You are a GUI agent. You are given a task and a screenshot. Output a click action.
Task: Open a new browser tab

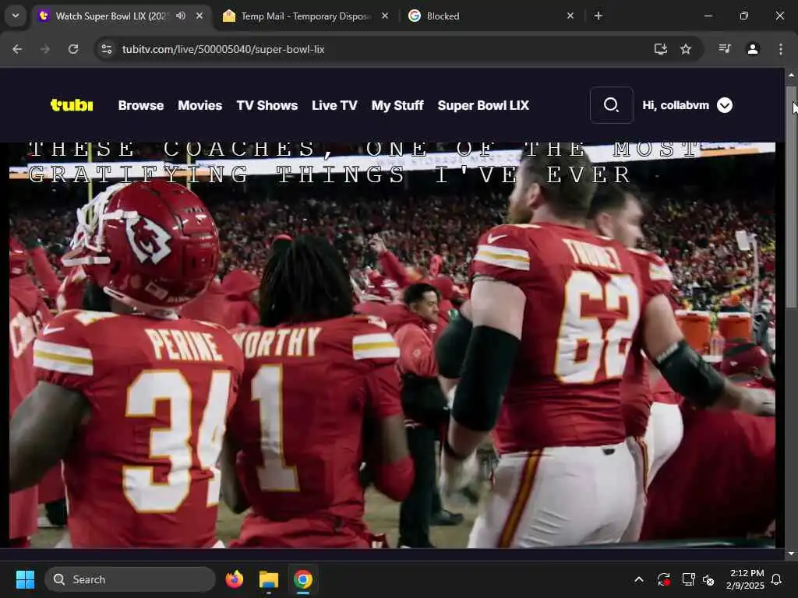coord(598,16)
